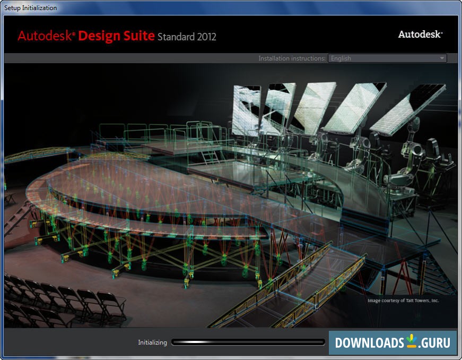This screenshot has height=360, width=462.
Task: Click the red word Autodesk in the product title
Action: pos(47,36)
